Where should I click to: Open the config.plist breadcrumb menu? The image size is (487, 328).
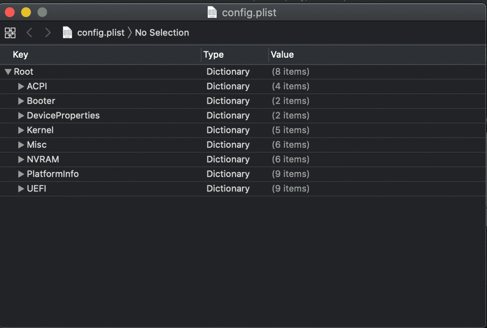click(x=101, y=32)
